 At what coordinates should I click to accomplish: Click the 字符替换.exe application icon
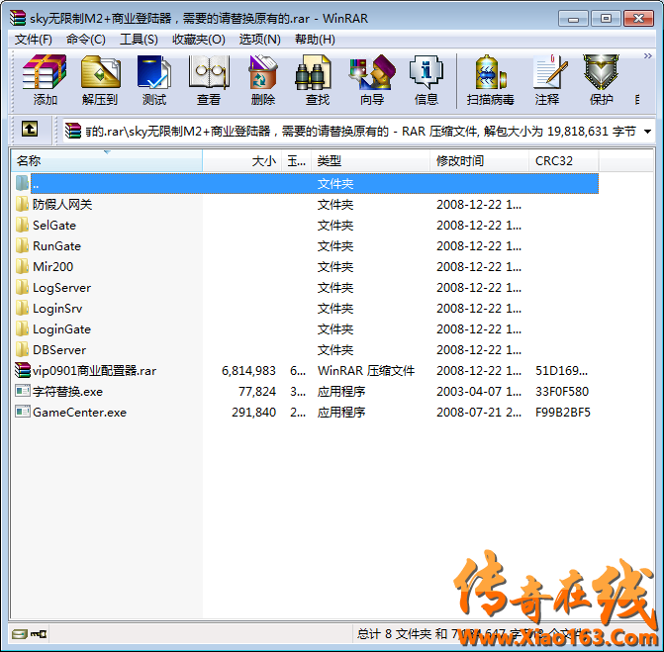click(x=23, y=390)
